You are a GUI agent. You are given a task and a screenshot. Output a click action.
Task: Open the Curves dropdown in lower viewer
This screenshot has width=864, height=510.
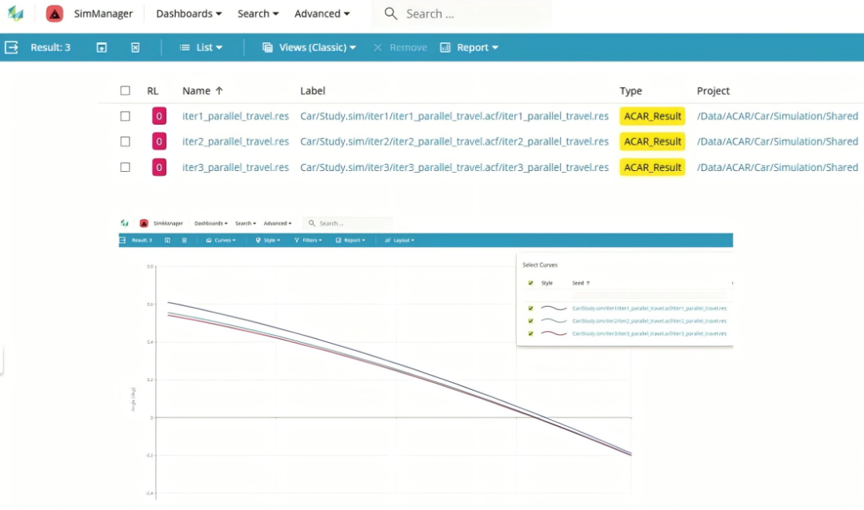tap(221, 240)
